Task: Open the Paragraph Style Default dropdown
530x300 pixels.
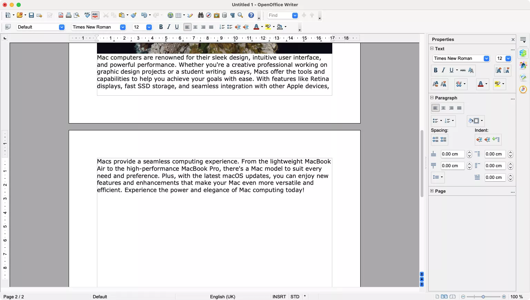Action: [x=62, y=27]
